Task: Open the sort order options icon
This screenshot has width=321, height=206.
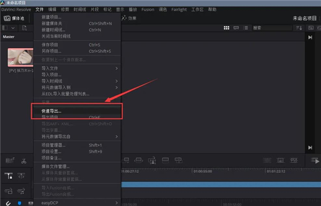Action: click(299, 28)
